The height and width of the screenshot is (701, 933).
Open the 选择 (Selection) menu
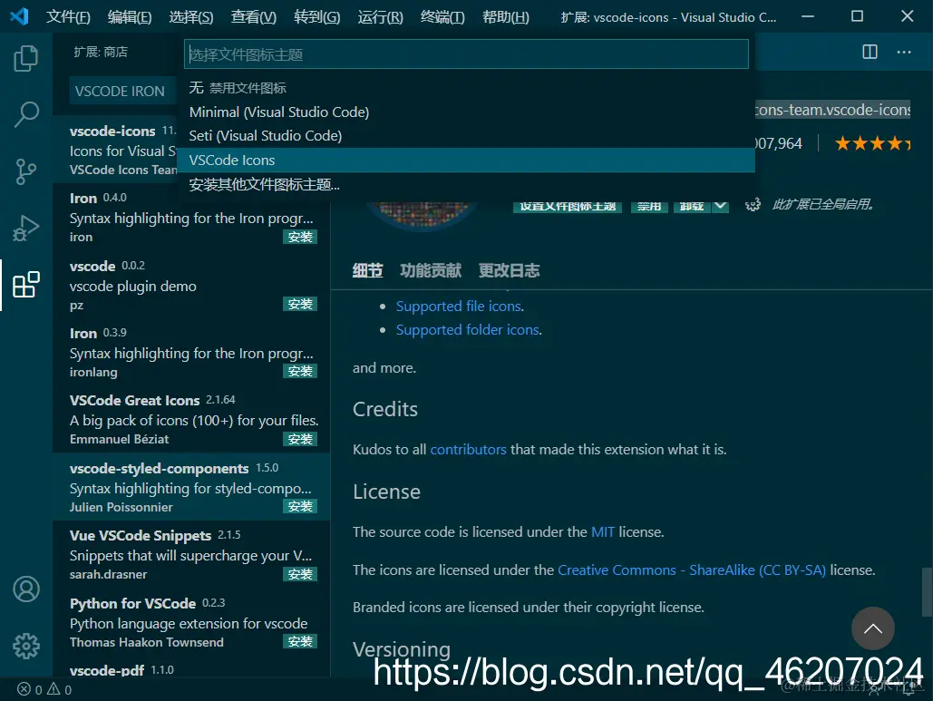(191, 16)
